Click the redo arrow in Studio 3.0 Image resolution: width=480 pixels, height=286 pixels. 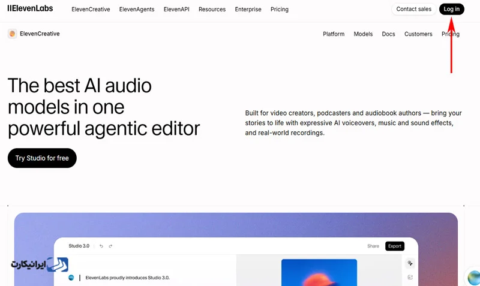coord(110,246)
